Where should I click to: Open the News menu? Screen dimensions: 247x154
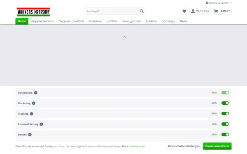click(183, 21)
